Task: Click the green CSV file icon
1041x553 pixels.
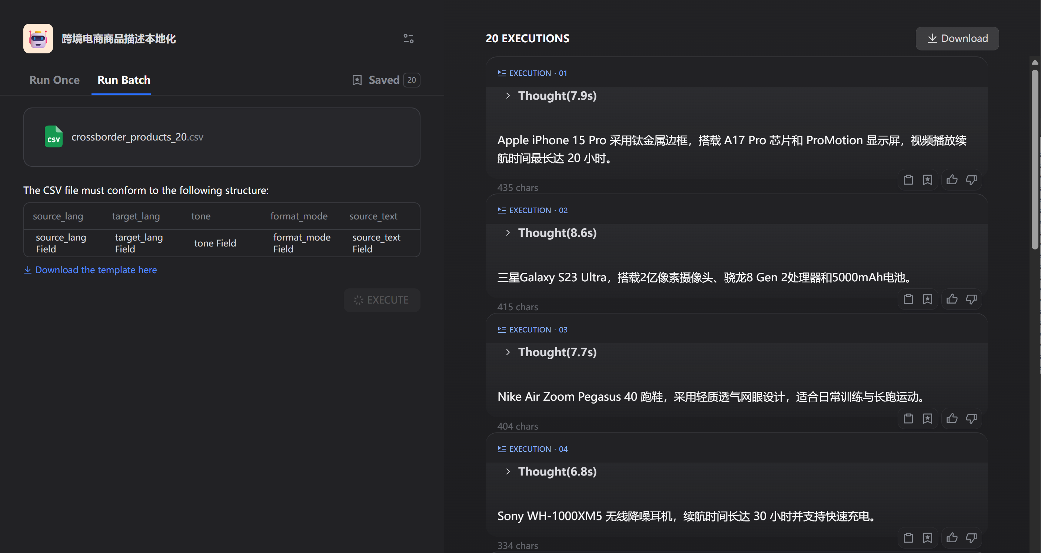Action: [x=54, y=137]
